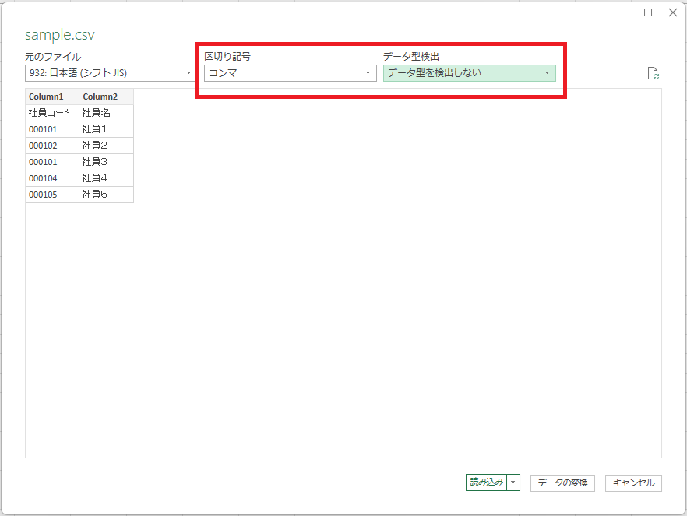The height and width of the screenshot is (516, 687).
Task: Click the データの変換 button
Action: (562, 483)
